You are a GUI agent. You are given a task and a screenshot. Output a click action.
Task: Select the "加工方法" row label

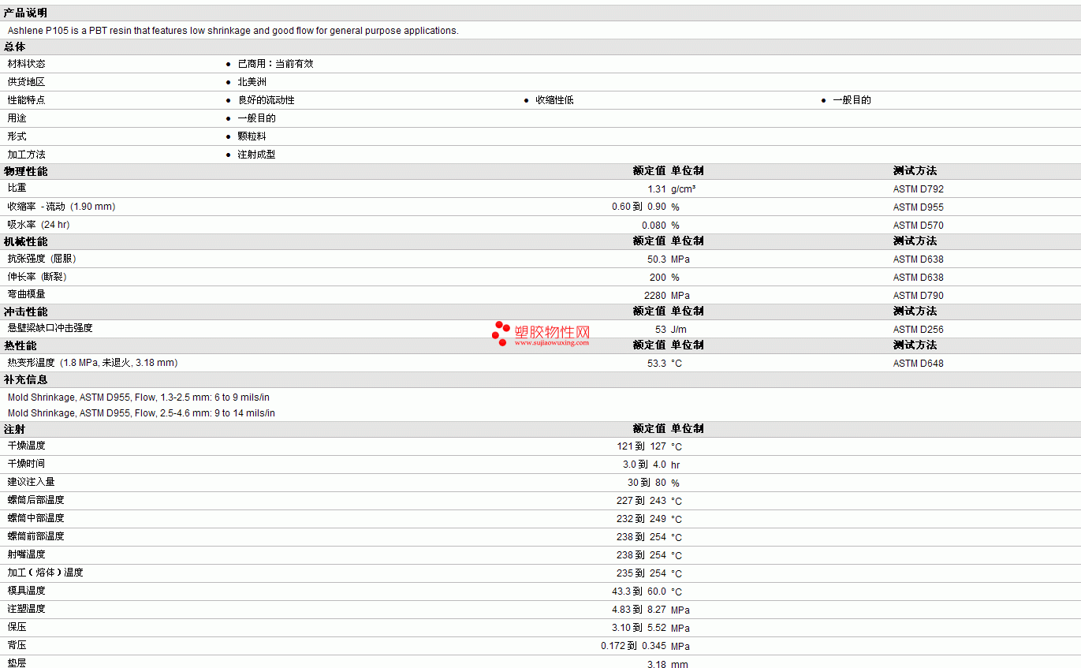pyautogui.click(x=27, y=155)
